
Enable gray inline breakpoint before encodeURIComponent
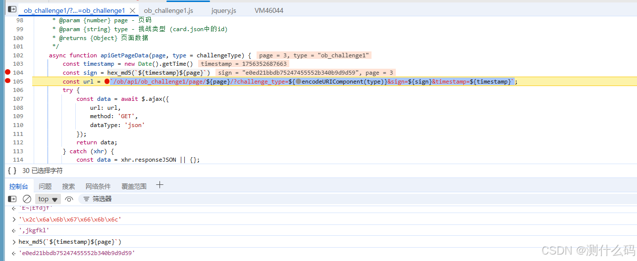pos(298,82)
